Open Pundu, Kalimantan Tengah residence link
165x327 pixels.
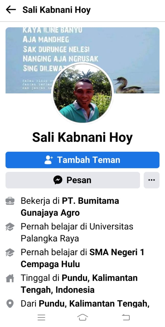(79, 284)
